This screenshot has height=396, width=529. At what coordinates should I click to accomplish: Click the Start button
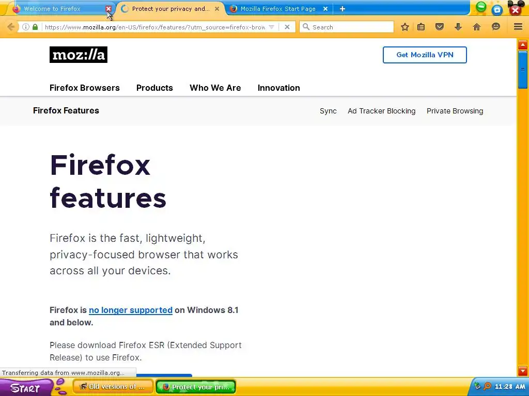25,388
